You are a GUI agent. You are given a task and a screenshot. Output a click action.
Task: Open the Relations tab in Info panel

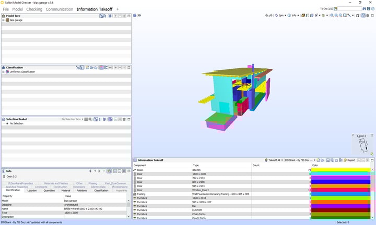coord(81,191)
